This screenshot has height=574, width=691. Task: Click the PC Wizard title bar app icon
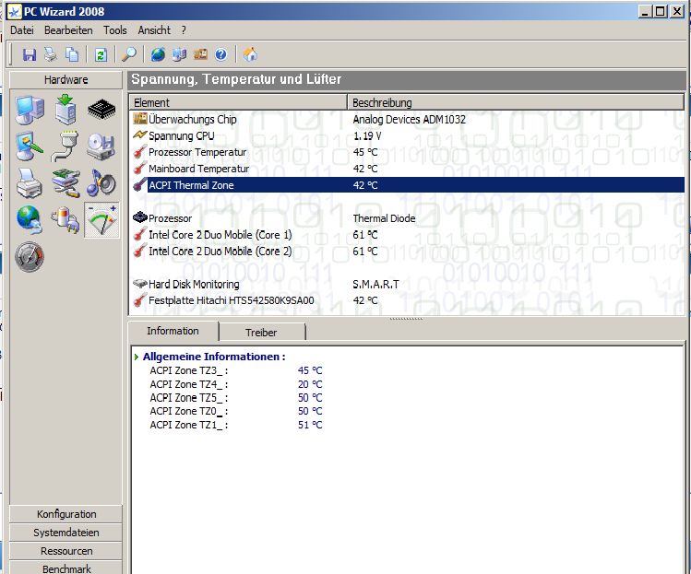(x=14, y=12)
